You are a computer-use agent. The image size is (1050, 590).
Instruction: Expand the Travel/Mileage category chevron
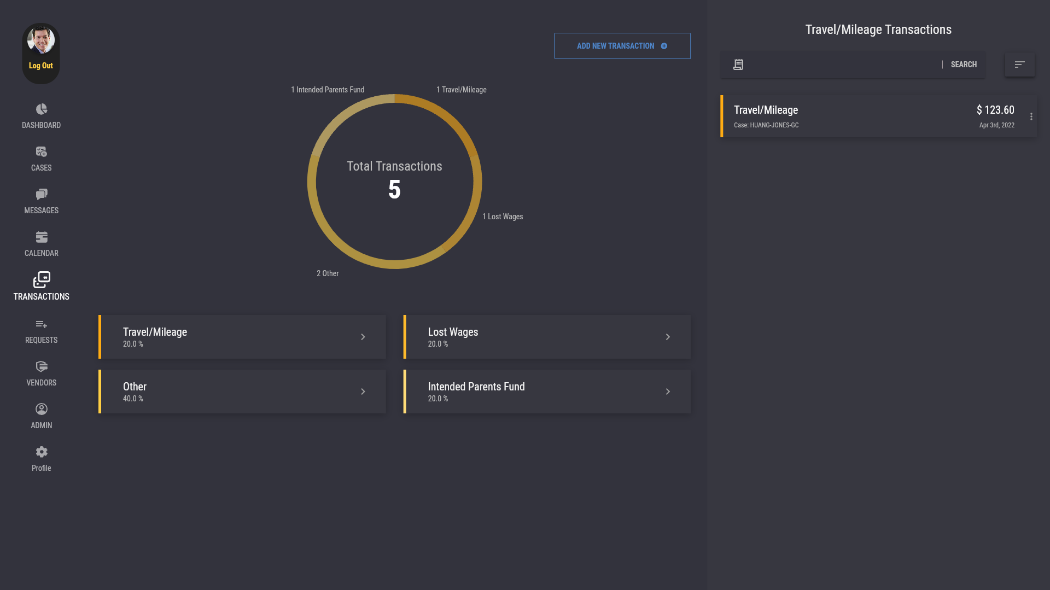363,337
